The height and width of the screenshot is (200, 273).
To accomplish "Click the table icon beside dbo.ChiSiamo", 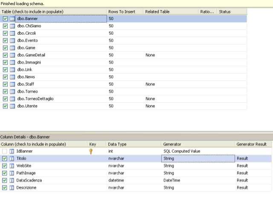I will point(12,26).
